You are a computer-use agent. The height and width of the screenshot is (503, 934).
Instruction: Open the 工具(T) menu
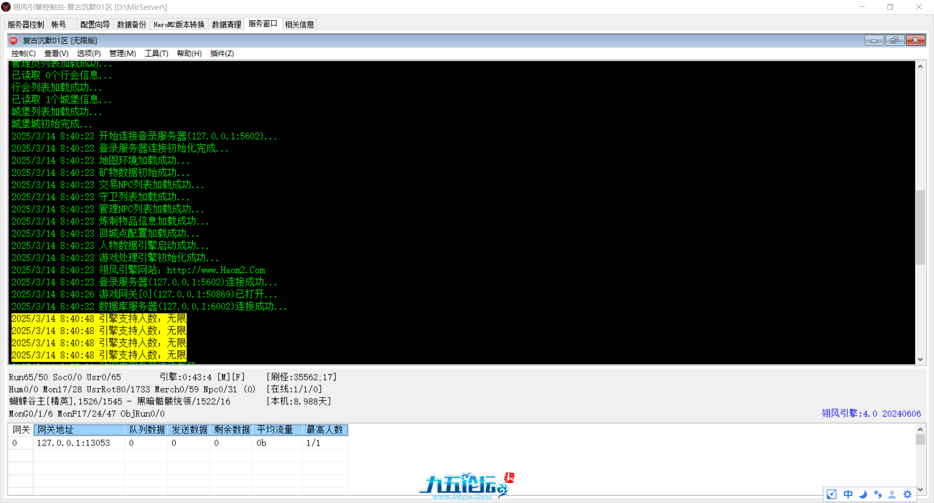point(156,54)
